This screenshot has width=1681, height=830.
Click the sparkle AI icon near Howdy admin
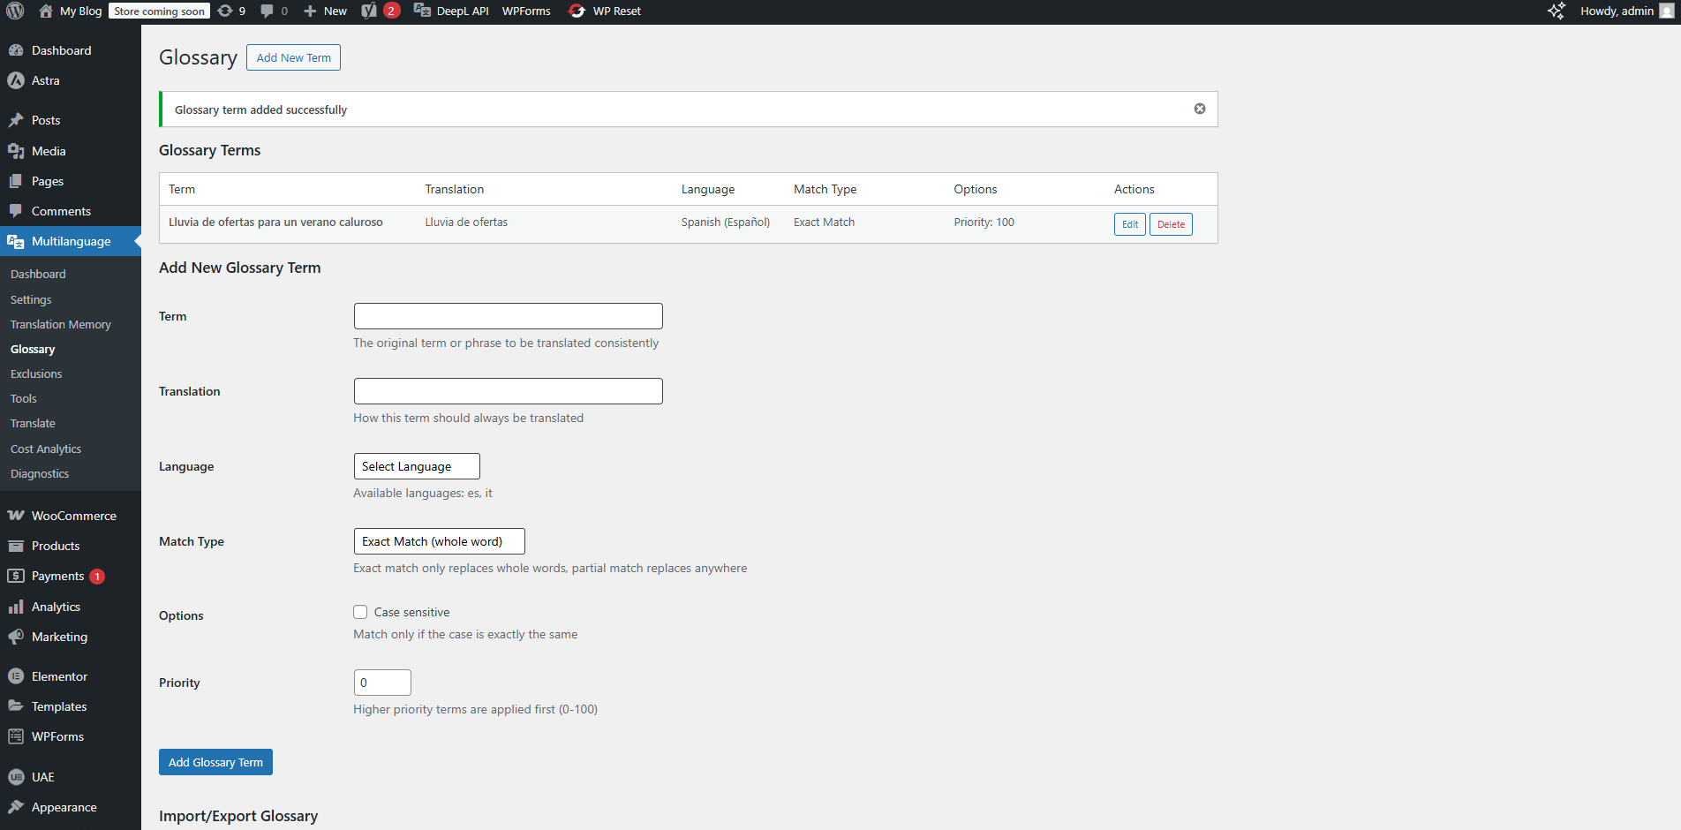[1557, 11]
